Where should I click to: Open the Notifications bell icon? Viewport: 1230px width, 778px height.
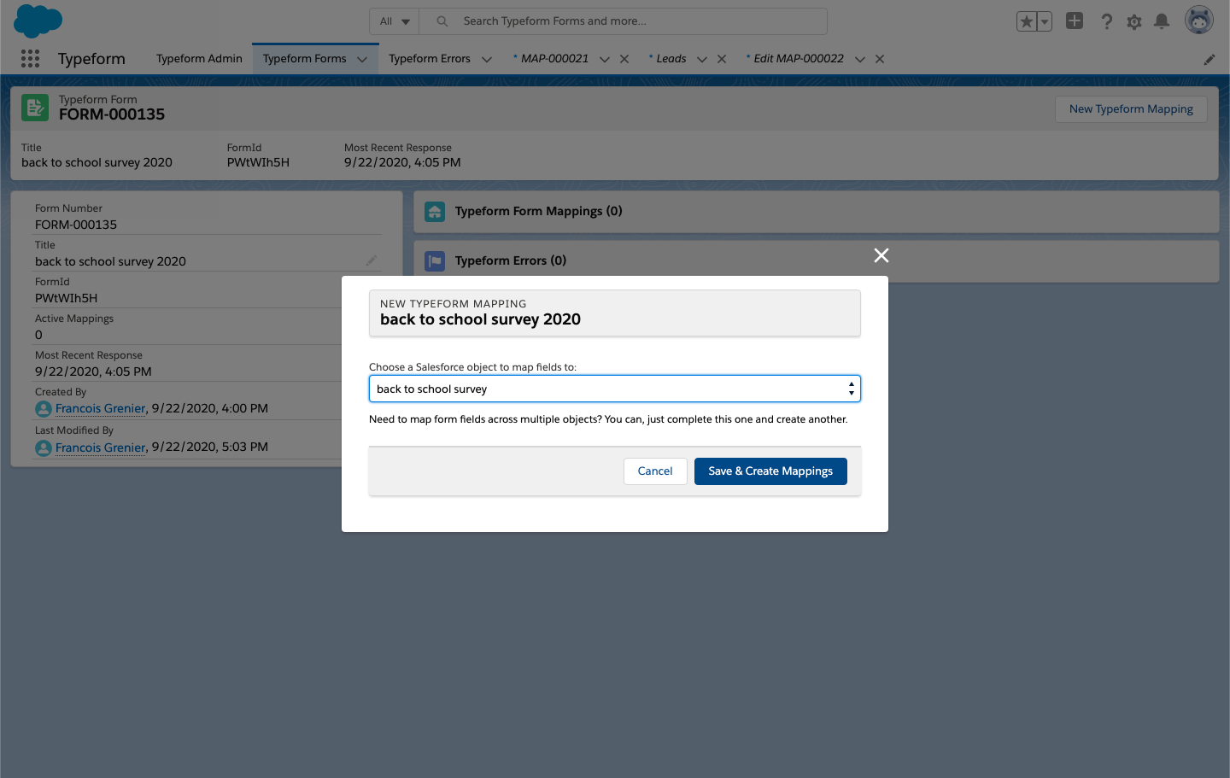1161,20
